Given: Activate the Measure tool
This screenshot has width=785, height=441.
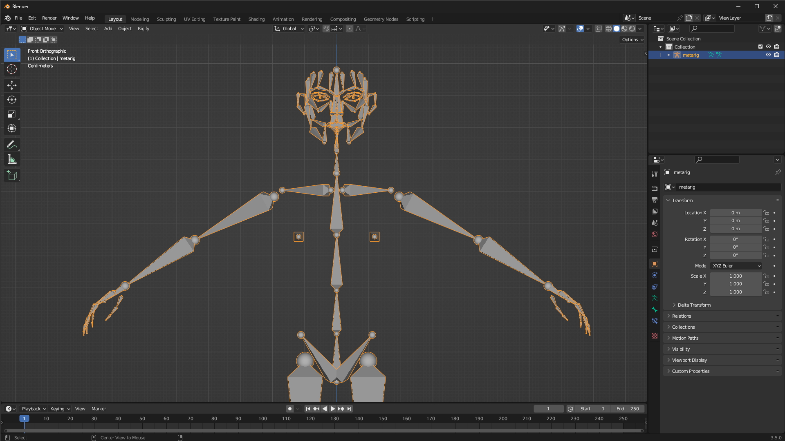Looking at the screenshot, I should tap(12, 159).
